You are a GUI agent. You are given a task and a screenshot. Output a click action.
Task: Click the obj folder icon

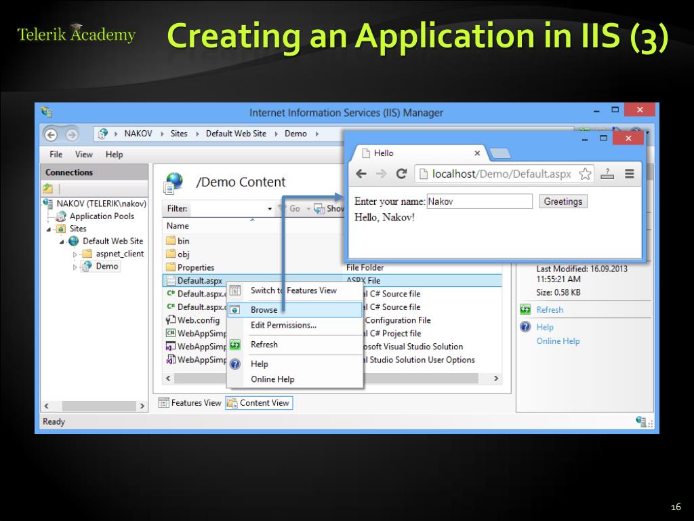coord(171,254)
